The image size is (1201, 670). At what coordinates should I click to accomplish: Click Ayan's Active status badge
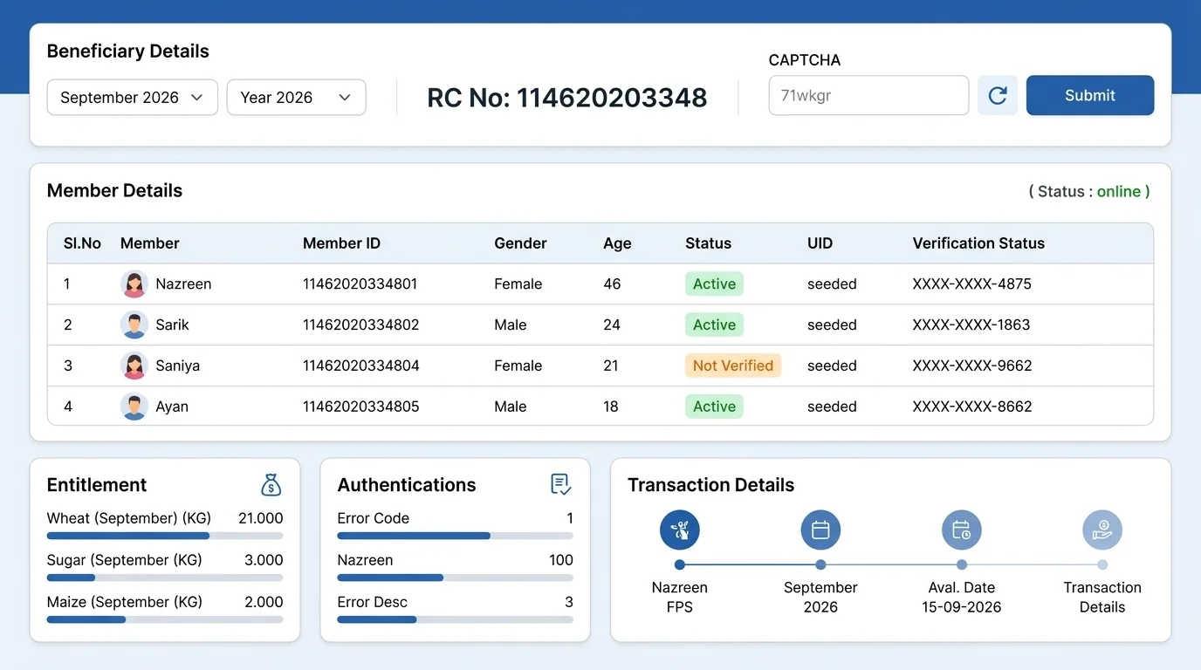point(714,407)
